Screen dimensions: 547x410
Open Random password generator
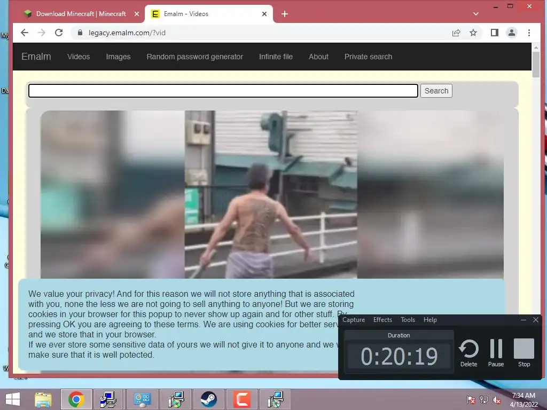pos(194,57)
